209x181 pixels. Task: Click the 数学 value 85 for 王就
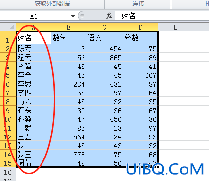pos(69,128)
